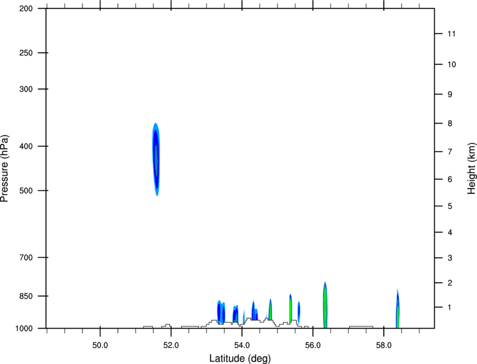
Task: Click the blue contour pair near 53.4 latitude
Action: click(221, 312)
